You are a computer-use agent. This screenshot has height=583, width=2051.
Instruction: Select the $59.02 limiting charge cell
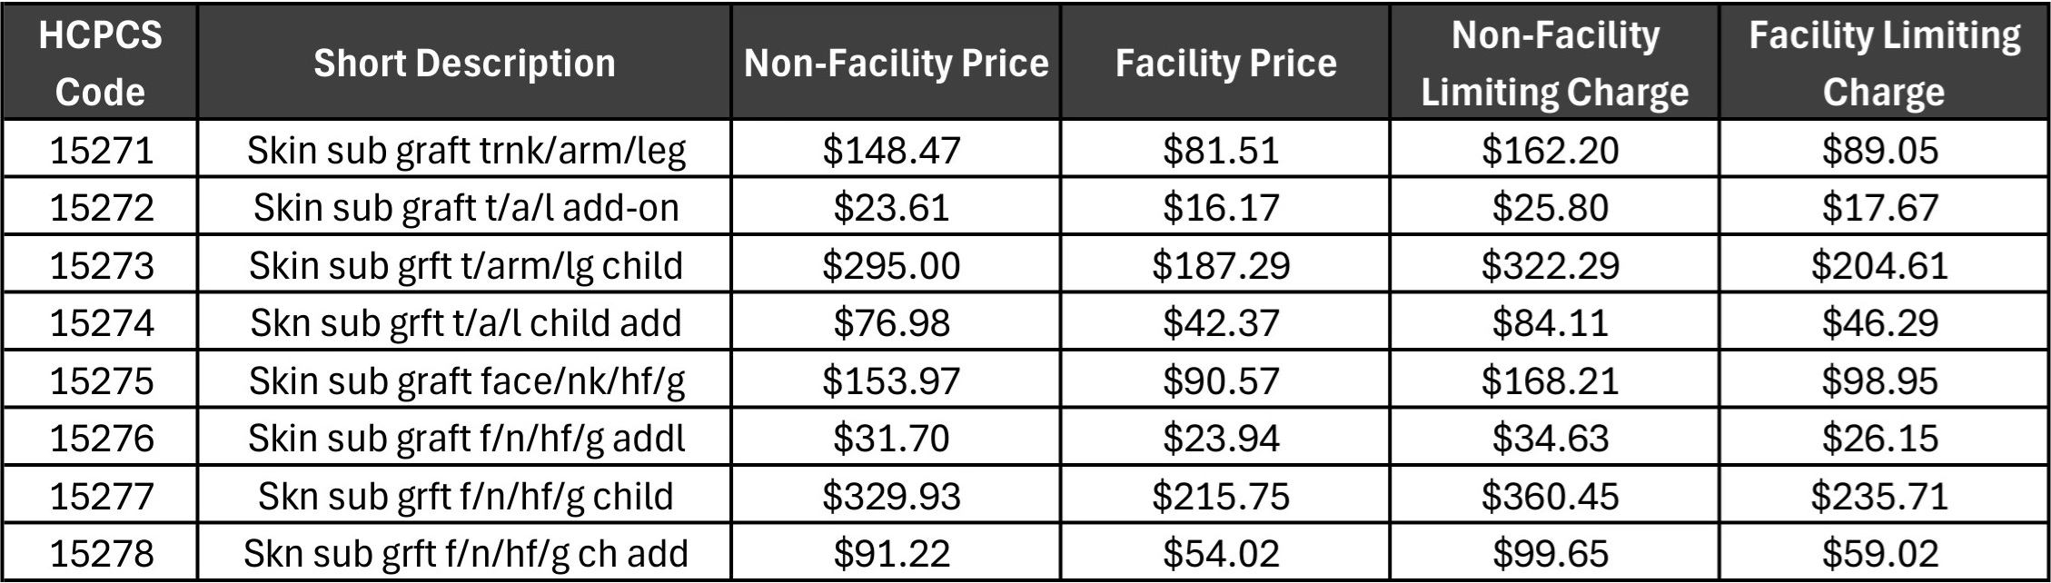[1879, 553]
